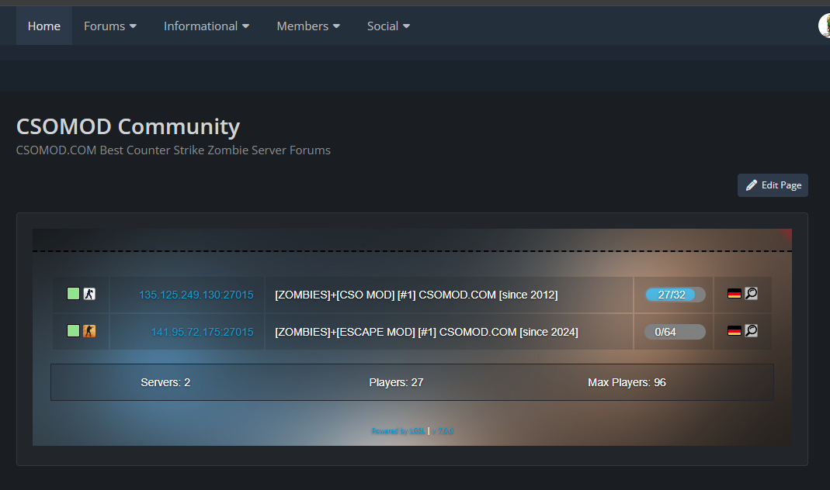The image size is (830, 490).
Task: Click green status square of CSO MOD server
Action: (x=73, y=294)
